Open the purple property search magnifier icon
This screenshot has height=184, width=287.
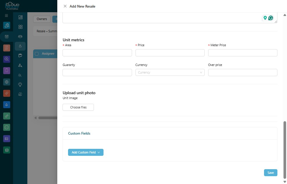coord(7,59)
